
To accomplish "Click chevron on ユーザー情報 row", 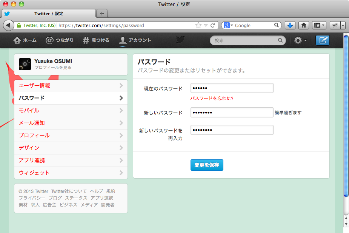I will [121, 86].
